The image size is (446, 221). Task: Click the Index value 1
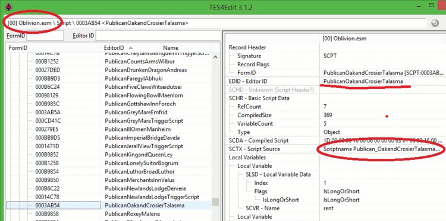[x=325, y=182]
